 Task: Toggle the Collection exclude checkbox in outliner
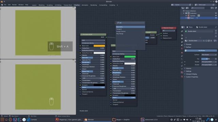[x=186, y=13]
